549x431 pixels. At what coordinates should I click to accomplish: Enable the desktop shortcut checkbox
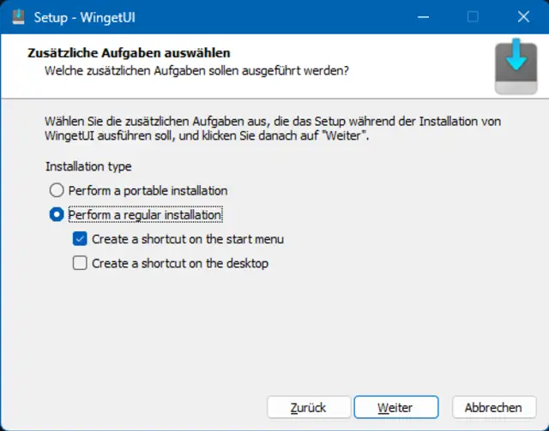80,263
